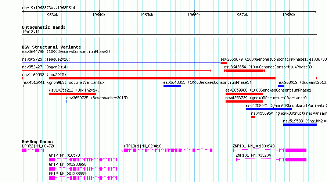
Task: Select variant label nsv952427 (Dogan2014)
Action: (45, 67)
